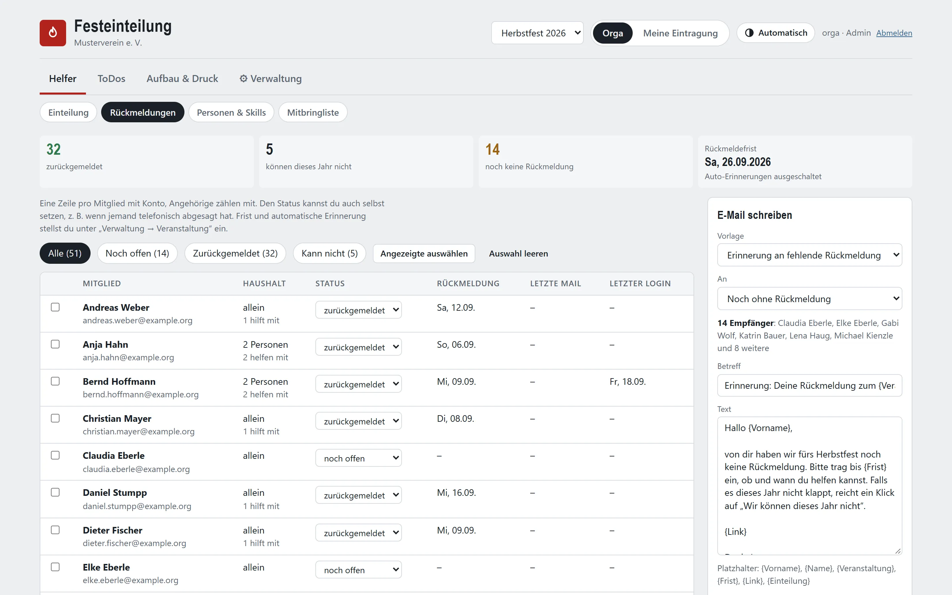Change Andreas Weber's status dropdown
The height and width of the screenshot is (595, 952).
(358, 310)
